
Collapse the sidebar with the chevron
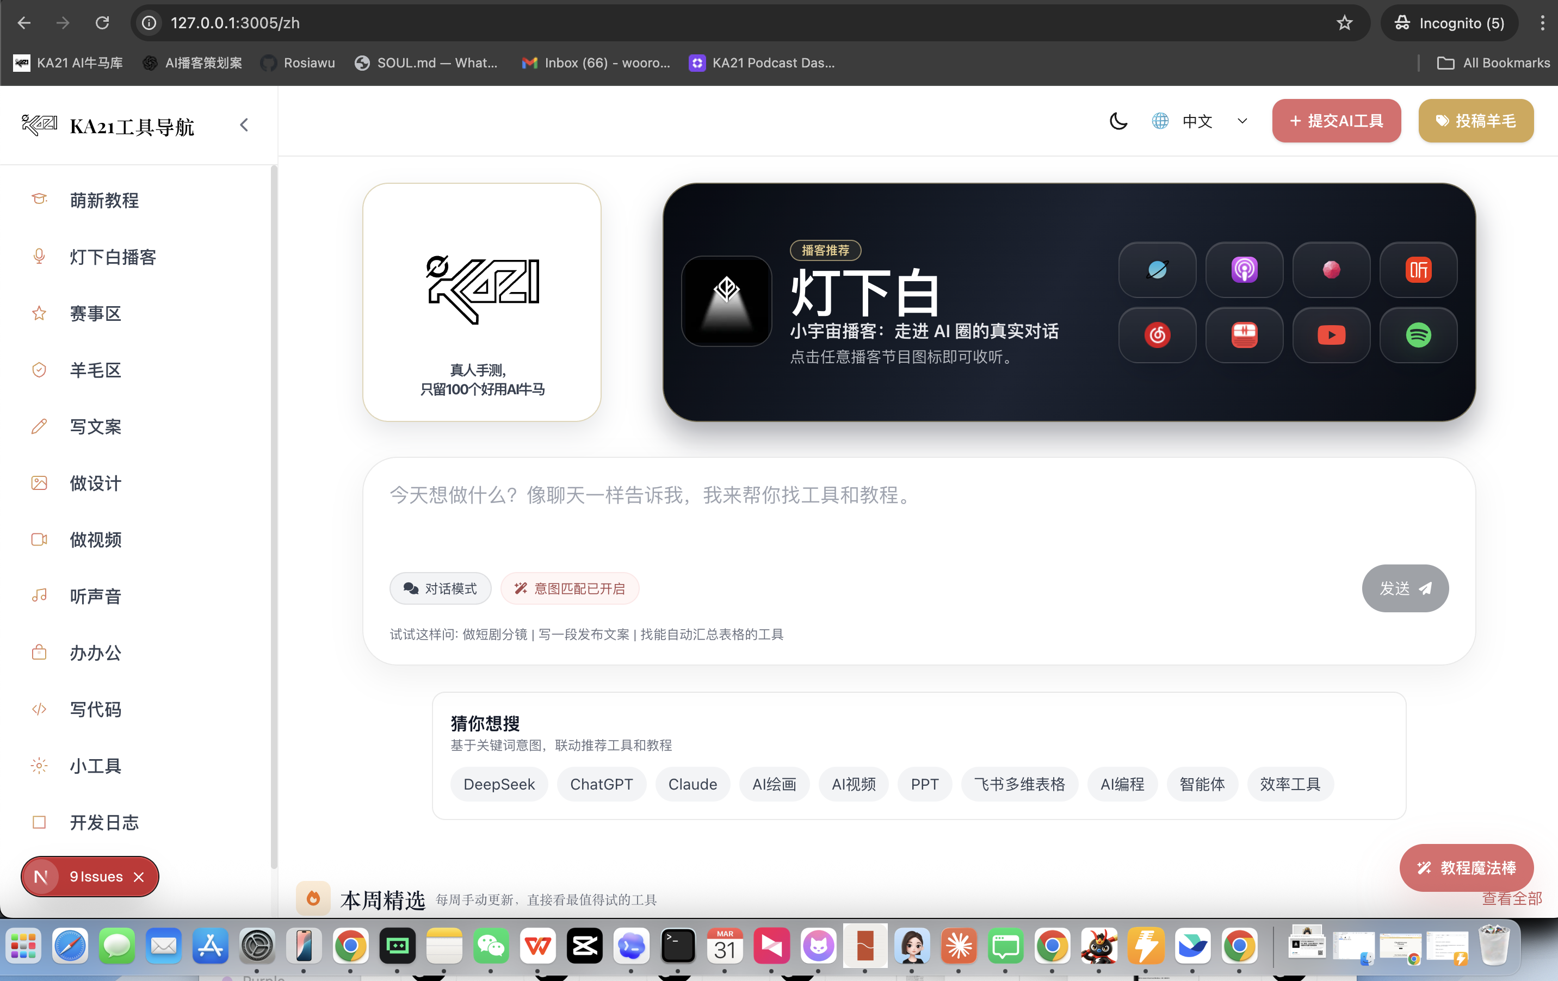point(244,125)
